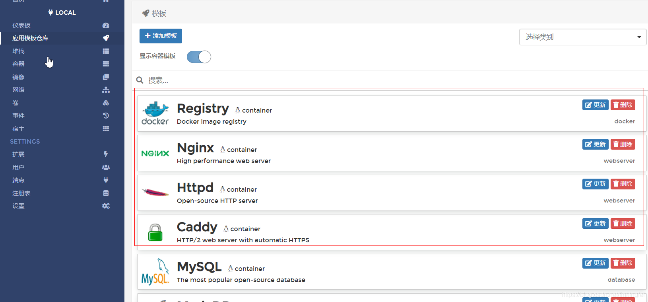Toggle the 显示容器模板 switch
Viewport: 648px width, 302px height.
[199, 57]
